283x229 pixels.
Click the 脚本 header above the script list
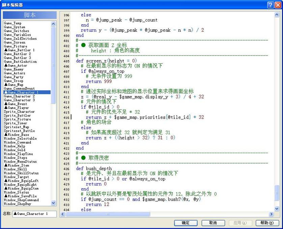tap(29, 15)
